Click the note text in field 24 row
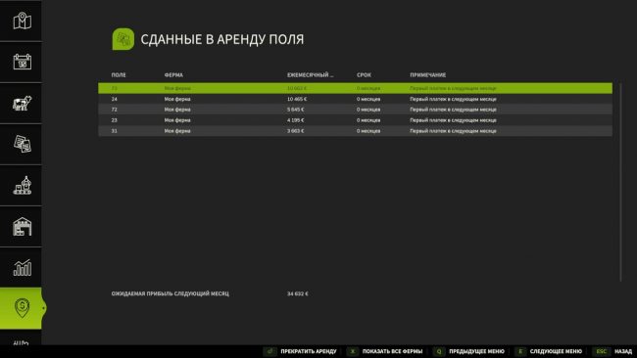 (x=453, y=99)
